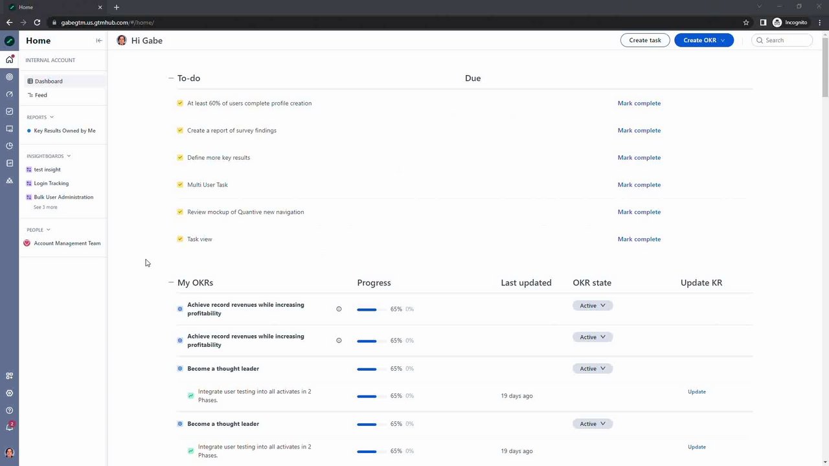Image resolution: width=829 pixels, height=466 pixels.
Task: Open the notifications bell with badge
Action: coord(9,427)
